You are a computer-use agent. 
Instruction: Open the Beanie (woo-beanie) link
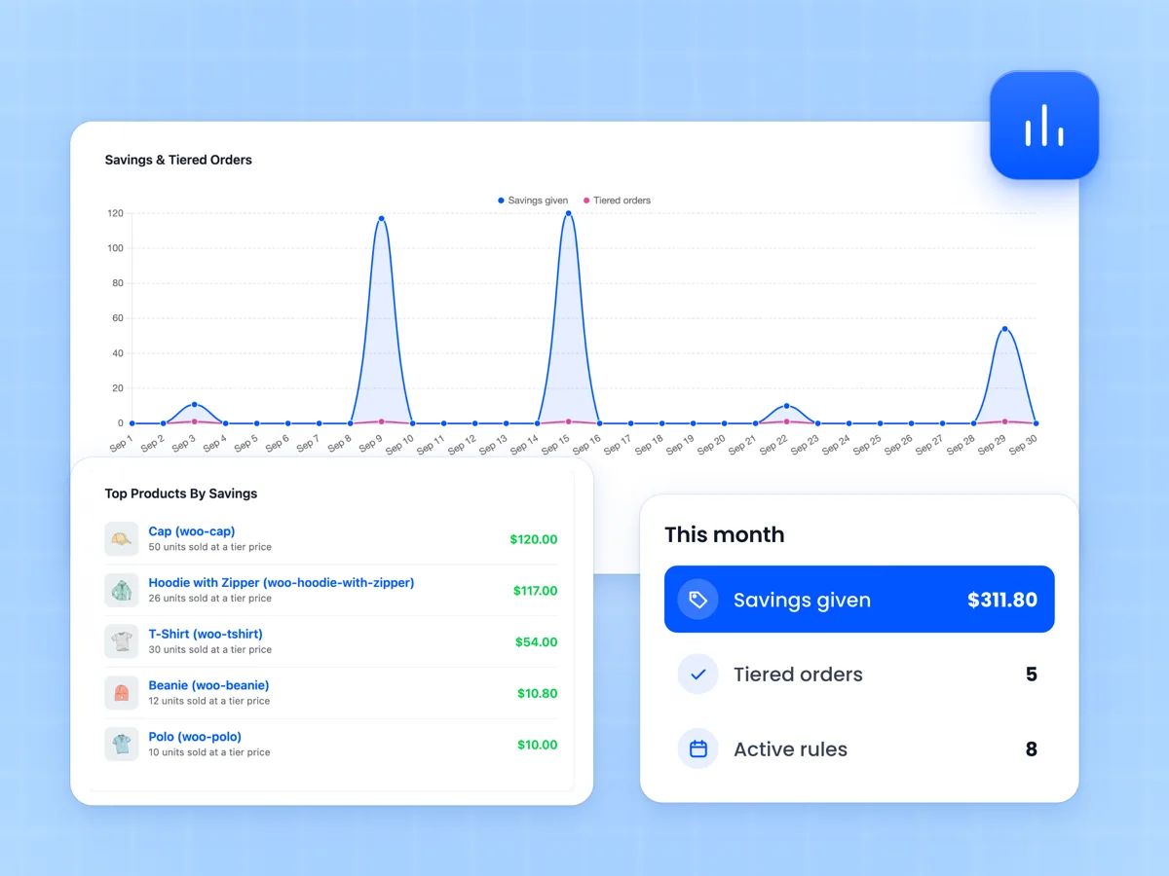point(208,685)
